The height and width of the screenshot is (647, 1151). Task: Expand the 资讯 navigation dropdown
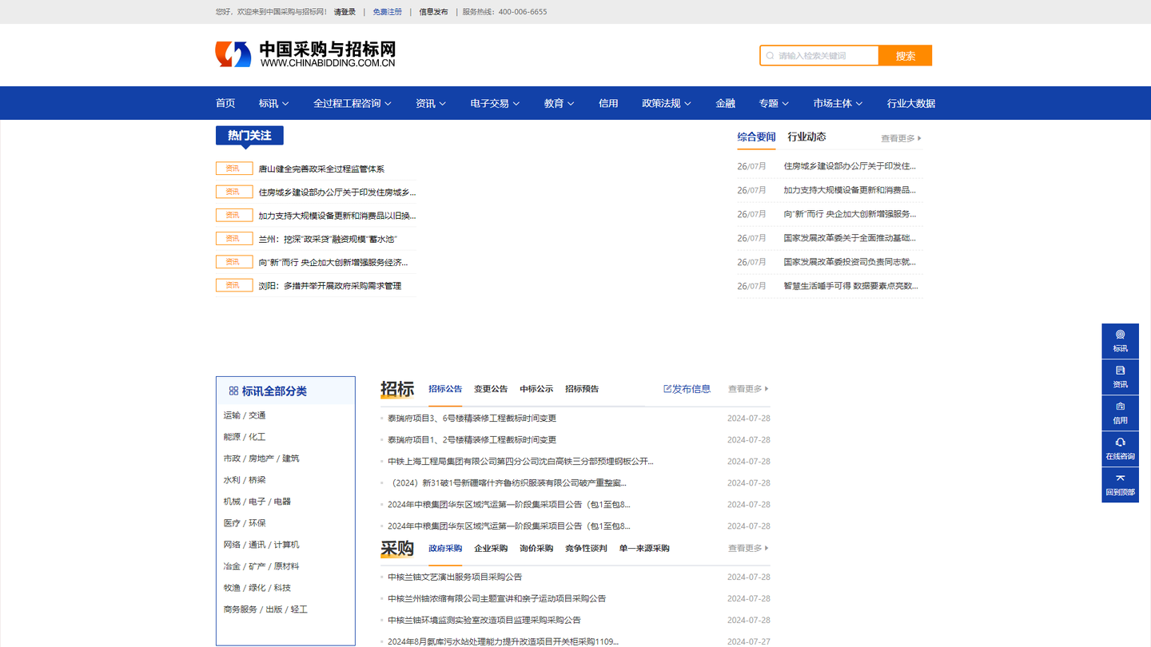pos(431,103)
